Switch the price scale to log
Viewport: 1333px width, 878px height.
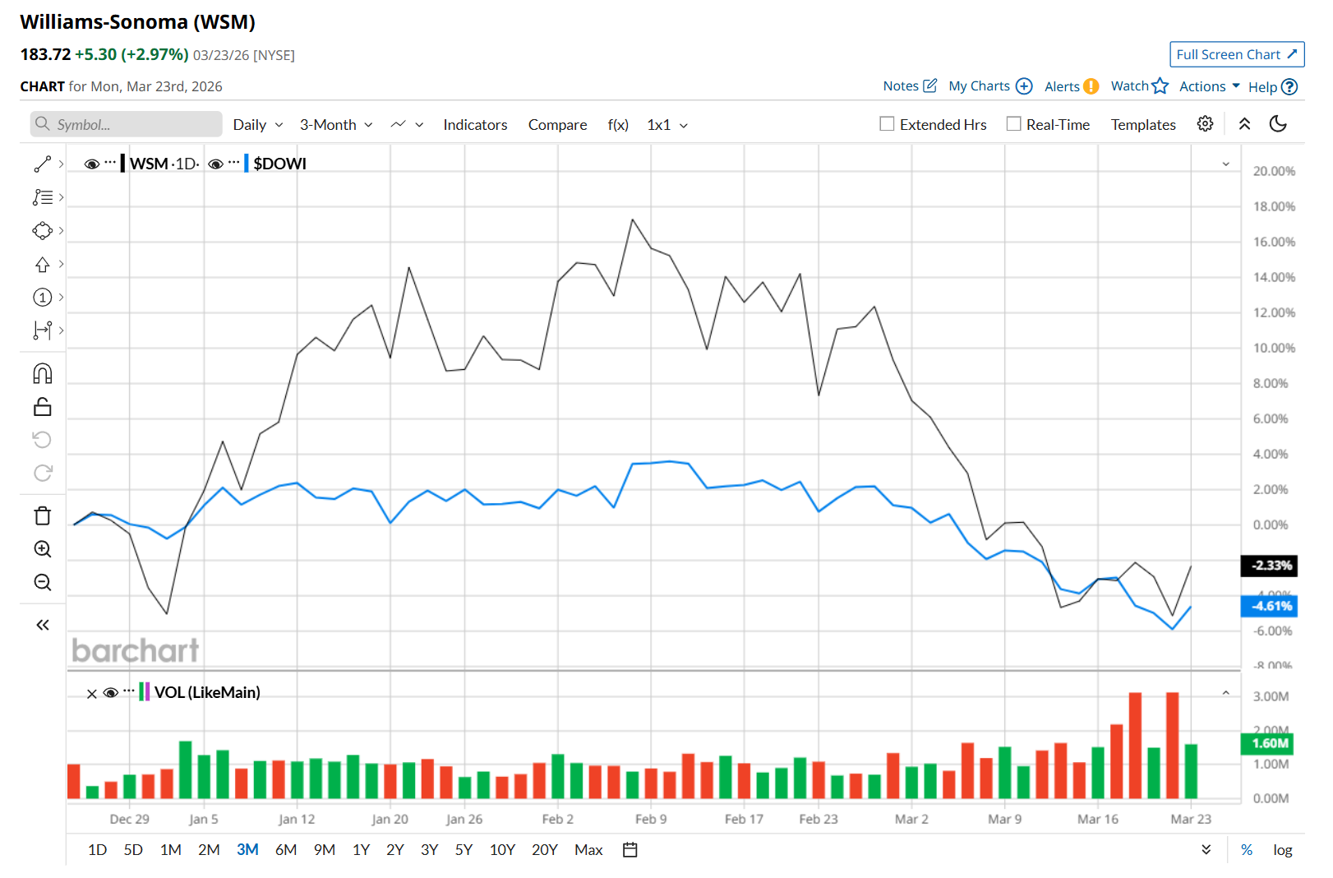point(1282,850)
